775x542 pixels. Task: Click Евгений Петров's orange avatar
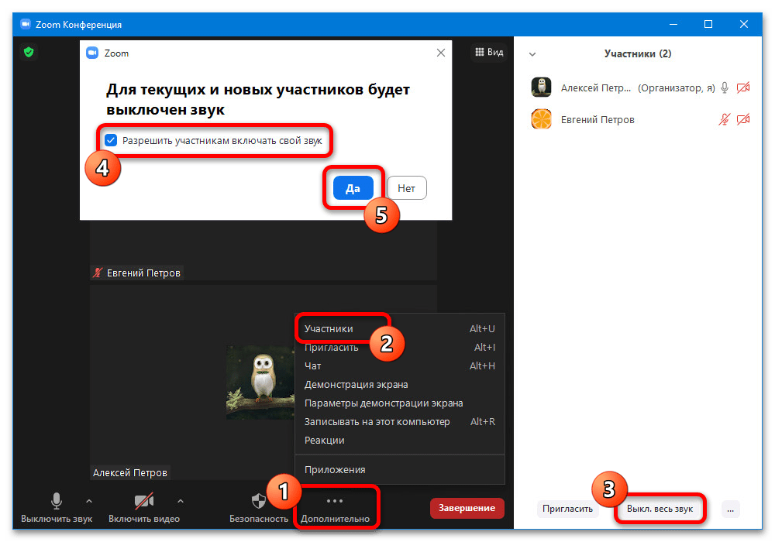click(541, 119)
